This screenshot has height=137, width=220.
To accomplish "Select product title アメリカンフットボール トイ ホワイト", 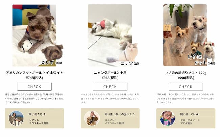I will pos(35,73).
